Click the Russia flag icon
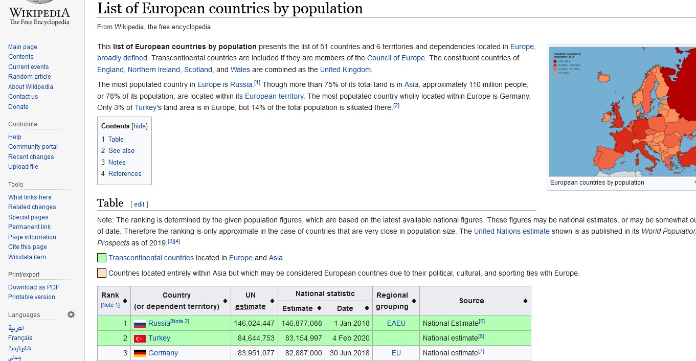Viewport: 696px width, 361px height. click(x=140, y=324)
